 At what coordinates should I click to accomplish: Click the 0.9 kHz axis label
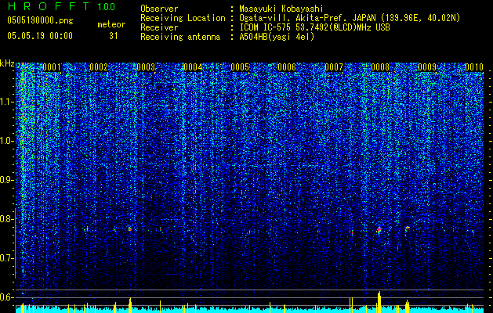[x=7, y=180]
